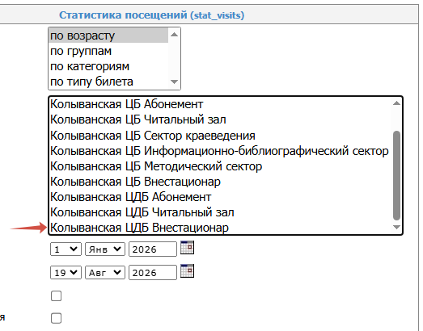Select 'Колыванская ЦДБ Абонемент'
423x331 pixels.
[220, 197]
